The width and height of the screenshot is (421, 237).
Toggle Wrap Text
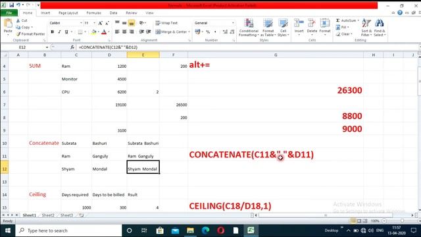click(x=166, y=23)
